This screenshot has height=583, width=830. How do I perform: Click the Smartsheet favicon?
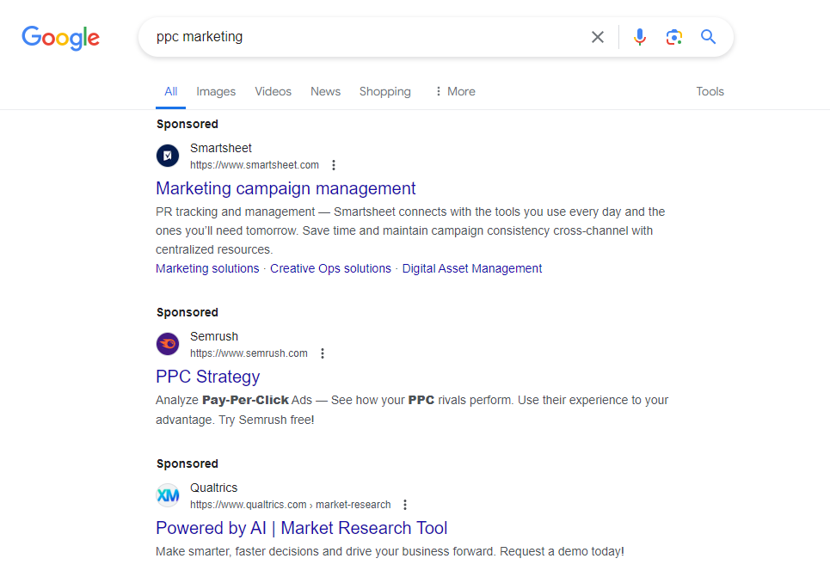click(x=168, y=156)
